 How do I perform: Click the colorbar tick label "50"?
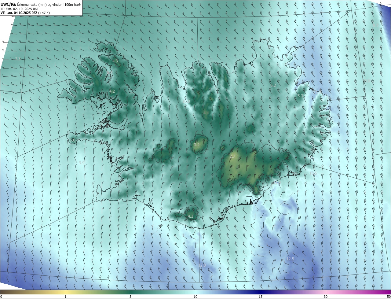tap(389, 297)
